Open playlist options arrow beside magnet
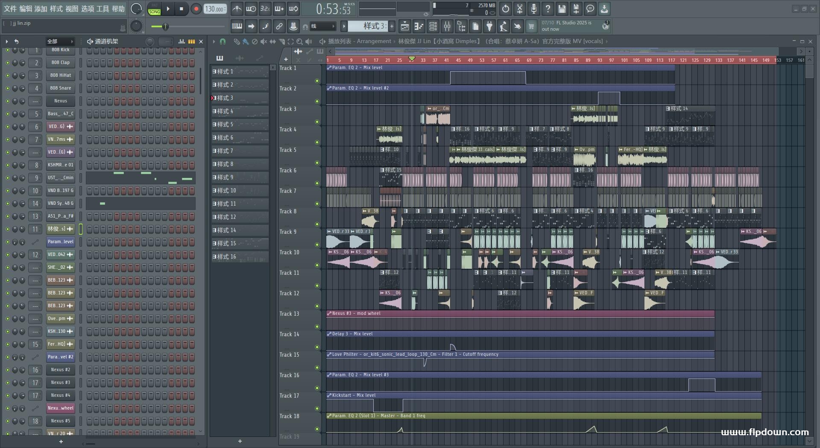This screenshot has height=448, width=820. (x=214, y=41)
